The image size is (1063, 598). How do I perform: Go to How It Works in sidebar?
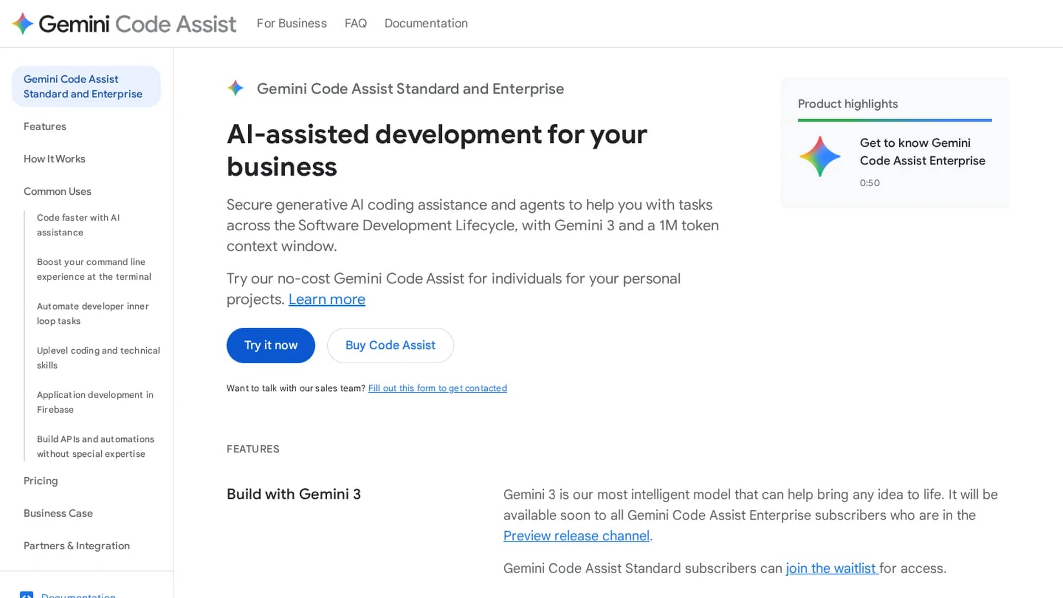[x=54, y=159]
